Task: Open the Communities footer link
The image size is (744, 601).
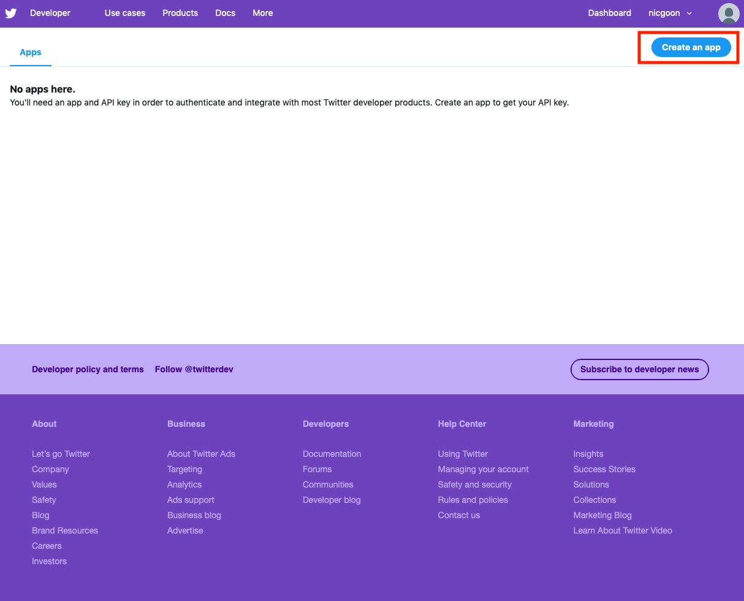Action: point(328,484)
